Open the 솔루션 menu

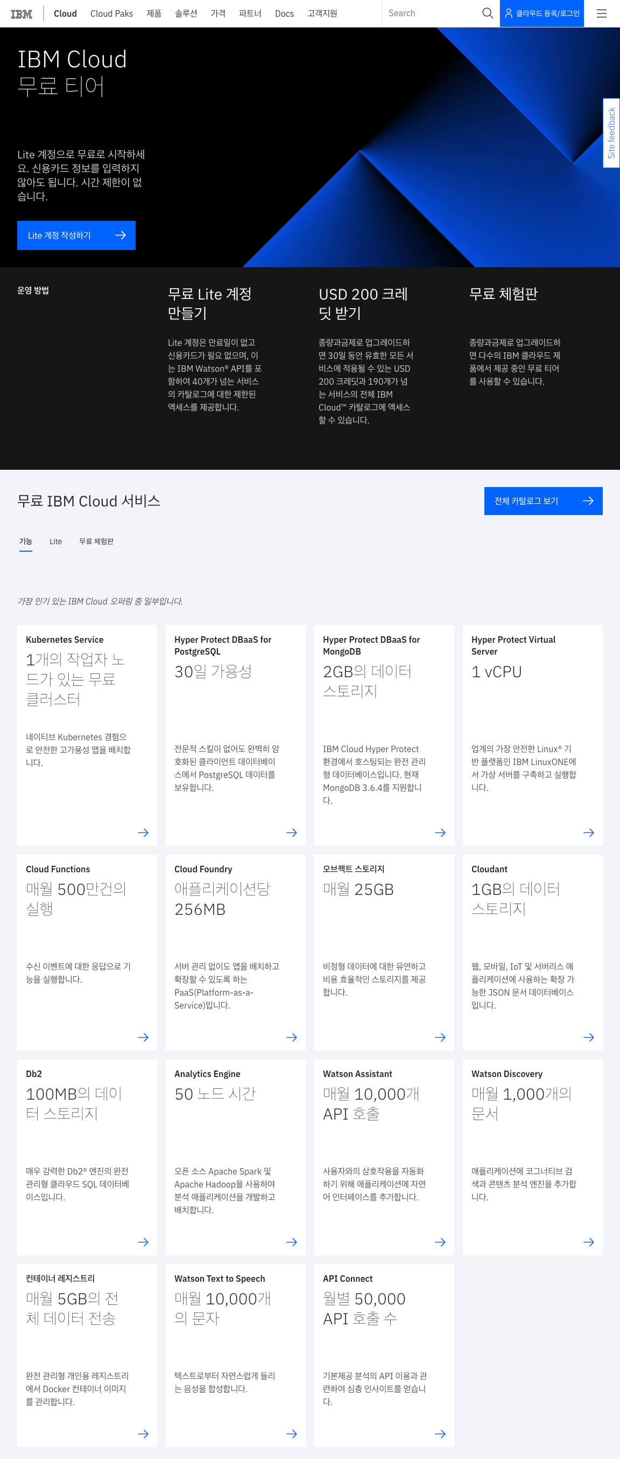click(186, 13)
